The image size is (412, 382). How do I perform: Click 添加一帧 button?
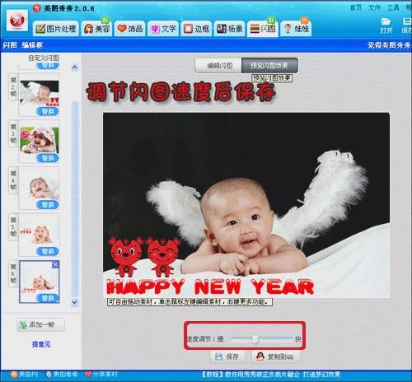(40, 325)
